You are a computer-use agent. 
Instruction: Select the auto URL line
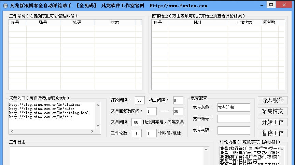pyautogui.click(x=42, y=109)
